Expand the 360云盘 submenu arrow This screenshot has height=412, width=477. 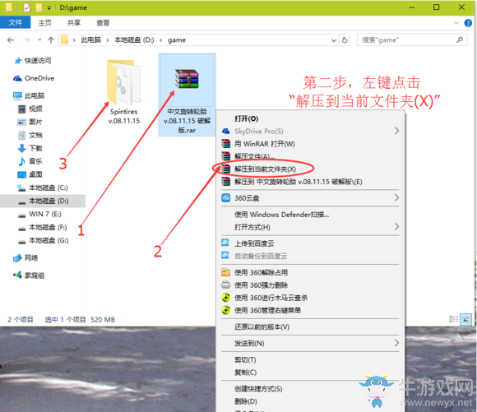[x=396, y=198]
